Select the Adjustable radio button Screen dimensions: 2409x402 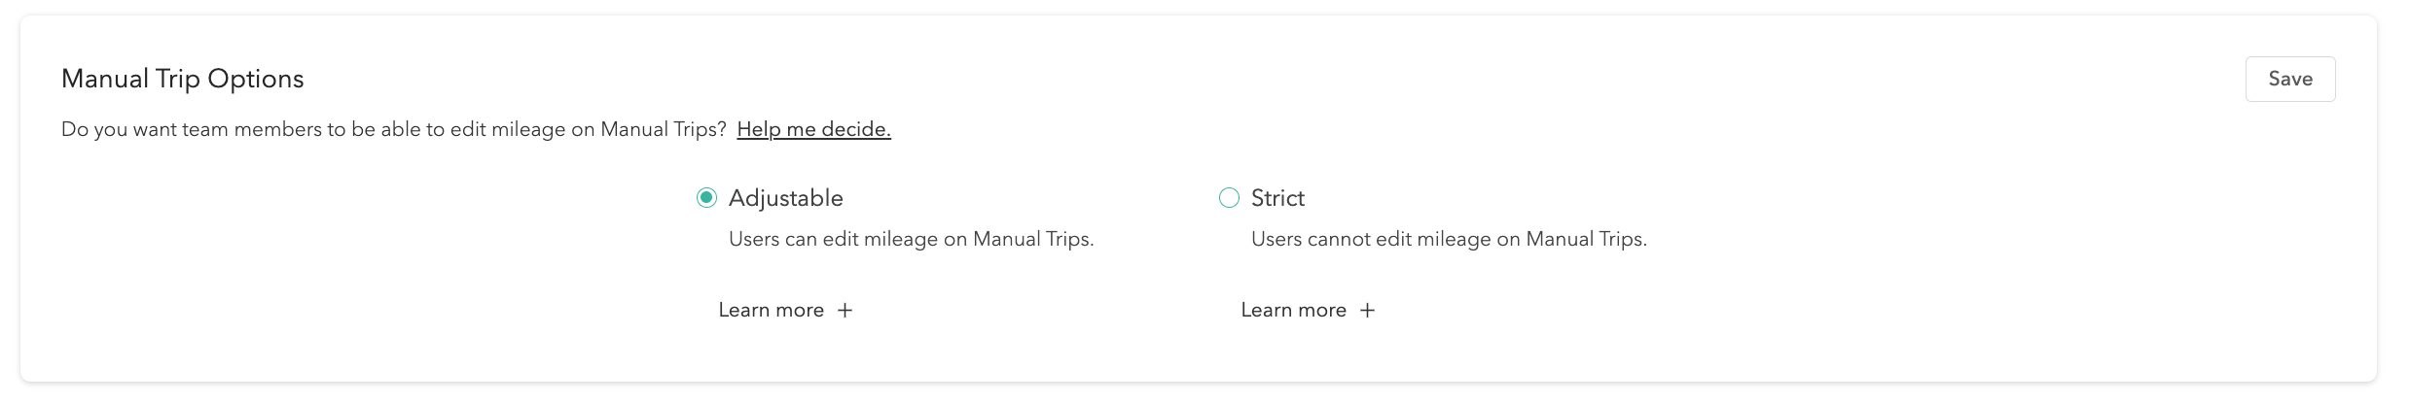pyautogui.click(x=706, y=198)
